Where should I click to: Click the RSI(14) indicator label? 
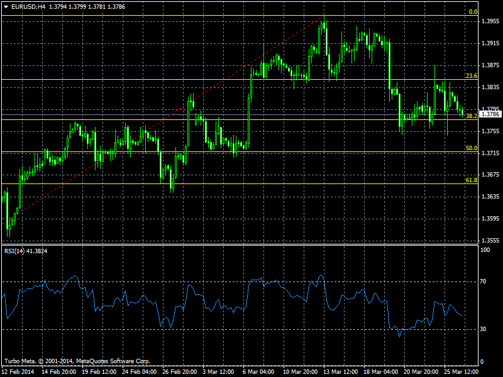[x=26, y=251]
